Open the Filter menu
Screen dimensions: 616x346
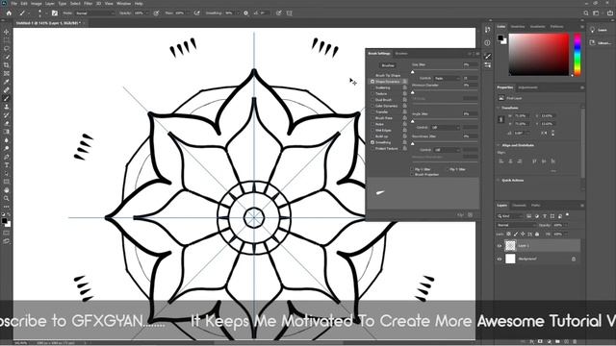tap(88, 4)
